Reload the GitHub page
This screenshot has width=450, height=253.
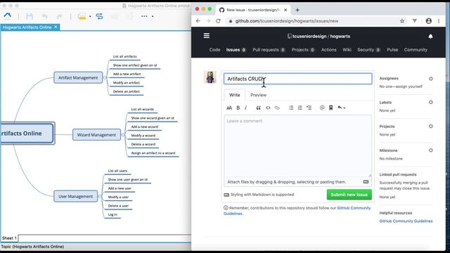pos(218,21)
